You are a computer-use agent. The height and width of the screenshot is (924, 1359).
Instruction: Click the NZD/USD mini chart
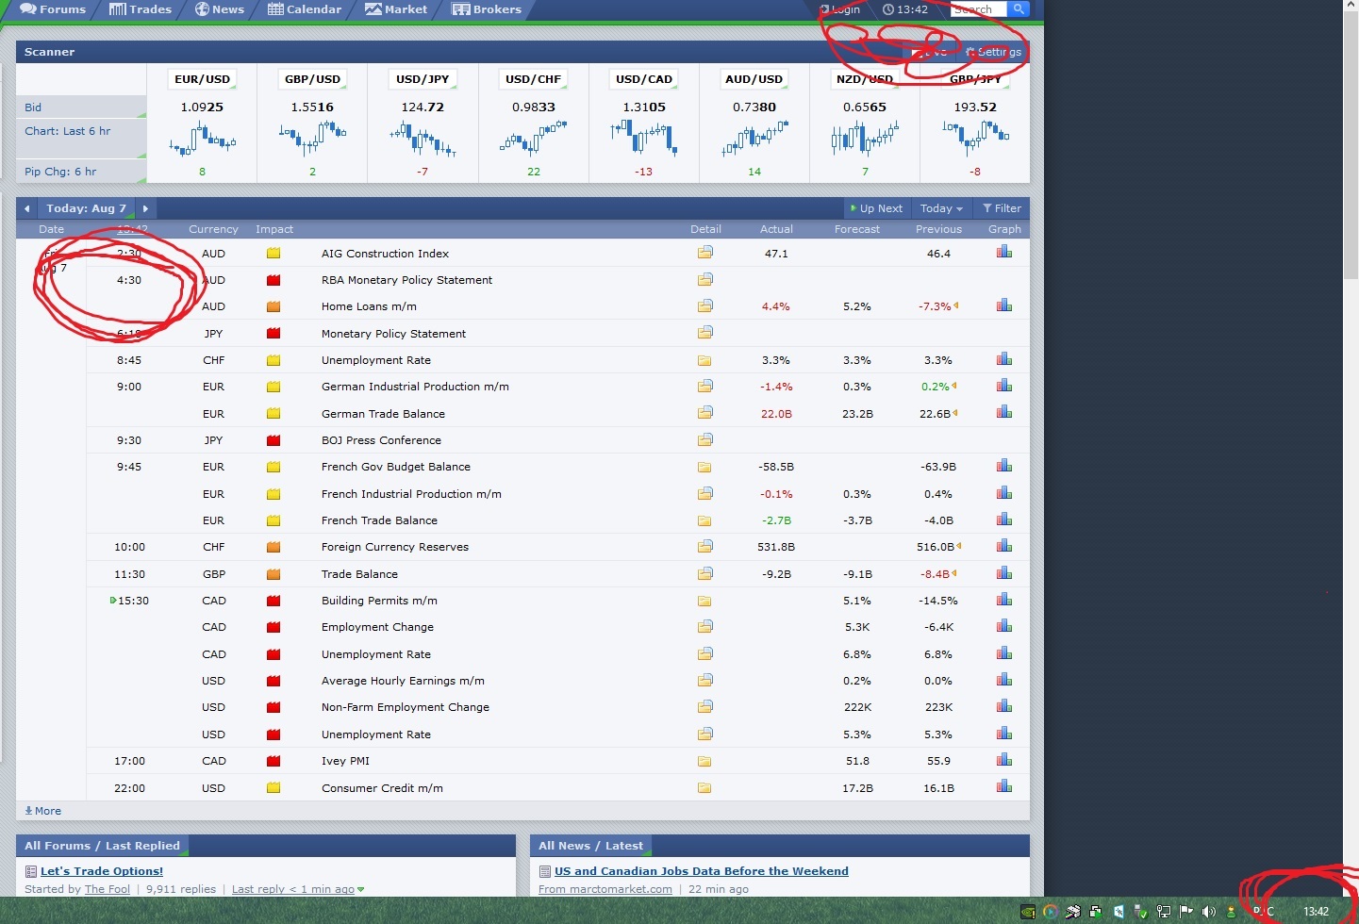[865, 140]
